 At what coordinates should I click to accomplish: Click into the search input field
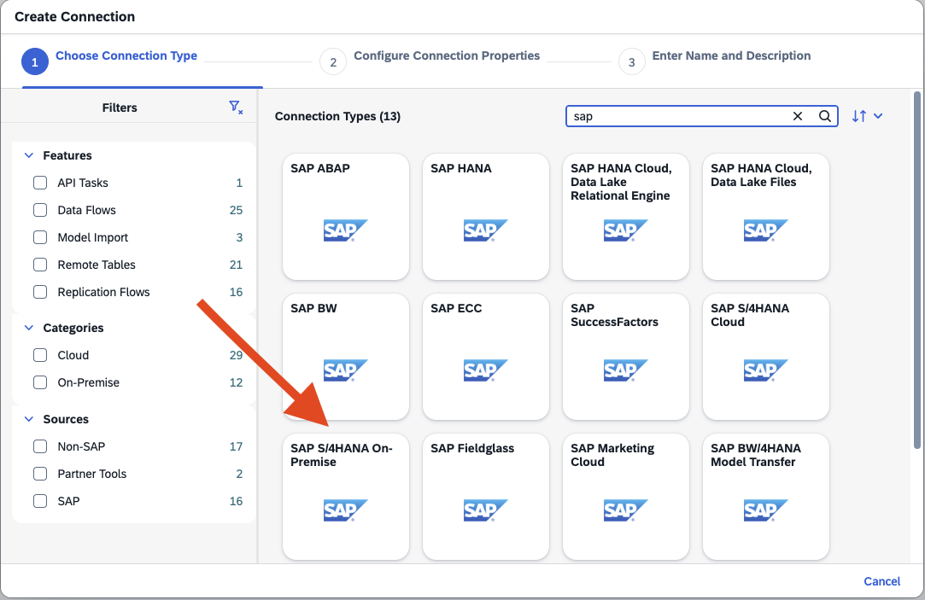(675, 116)
